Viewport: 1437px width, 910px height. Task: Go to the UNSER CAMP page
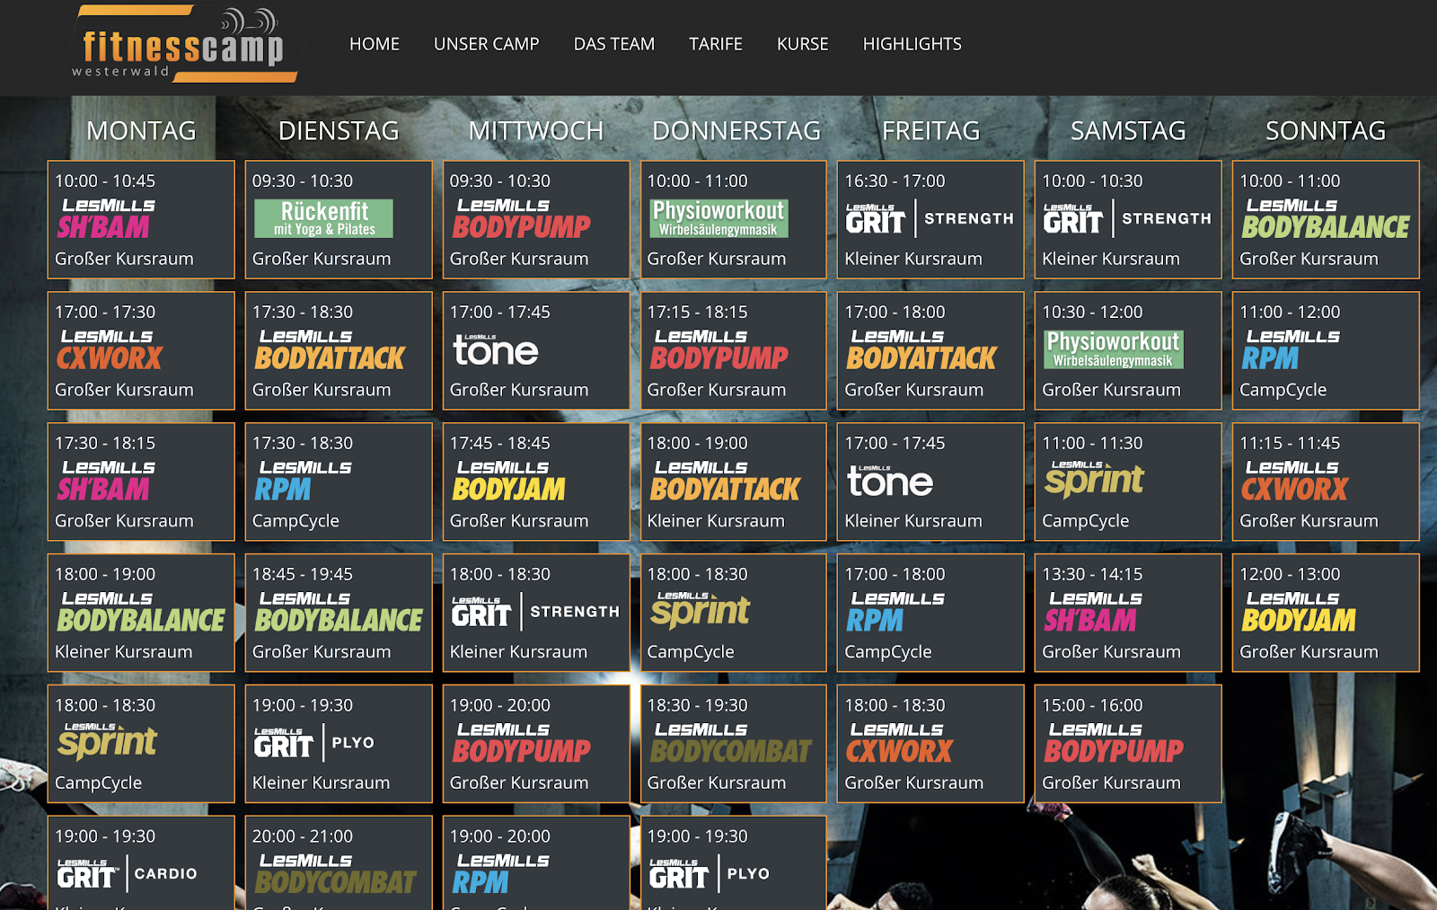pyautogui.click(x=486, y=44)
